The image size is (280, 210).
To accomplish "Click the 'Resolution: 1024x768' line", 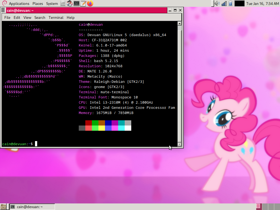I will 101,66.
